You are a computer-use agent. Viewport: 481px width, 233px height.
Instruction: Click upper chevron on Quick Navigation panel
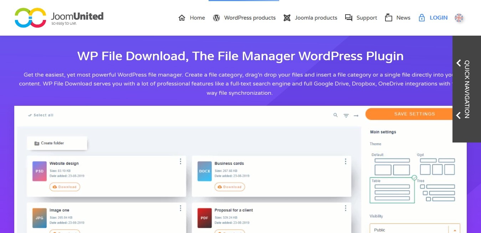tap(459, 63)
